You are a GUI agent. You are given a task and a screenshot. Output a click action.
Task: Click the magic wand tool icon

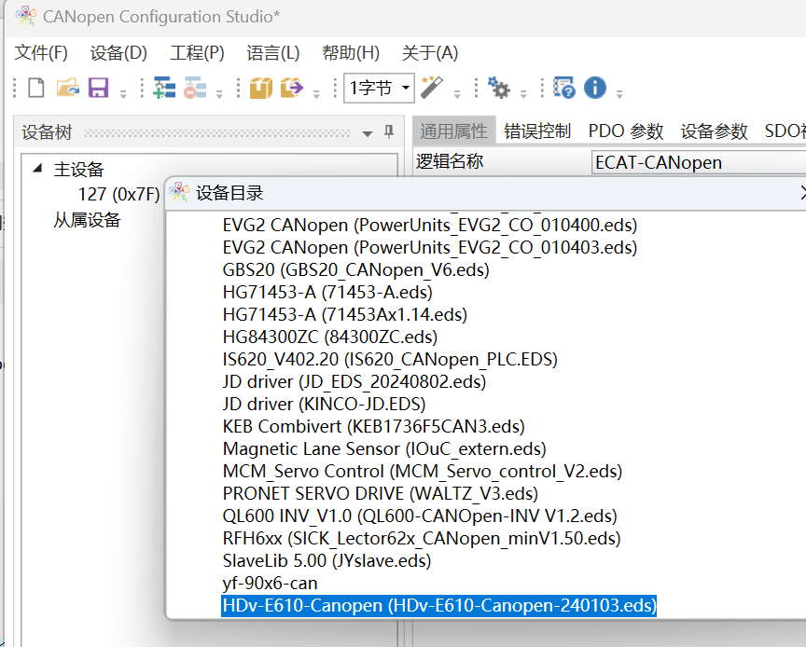432,87
